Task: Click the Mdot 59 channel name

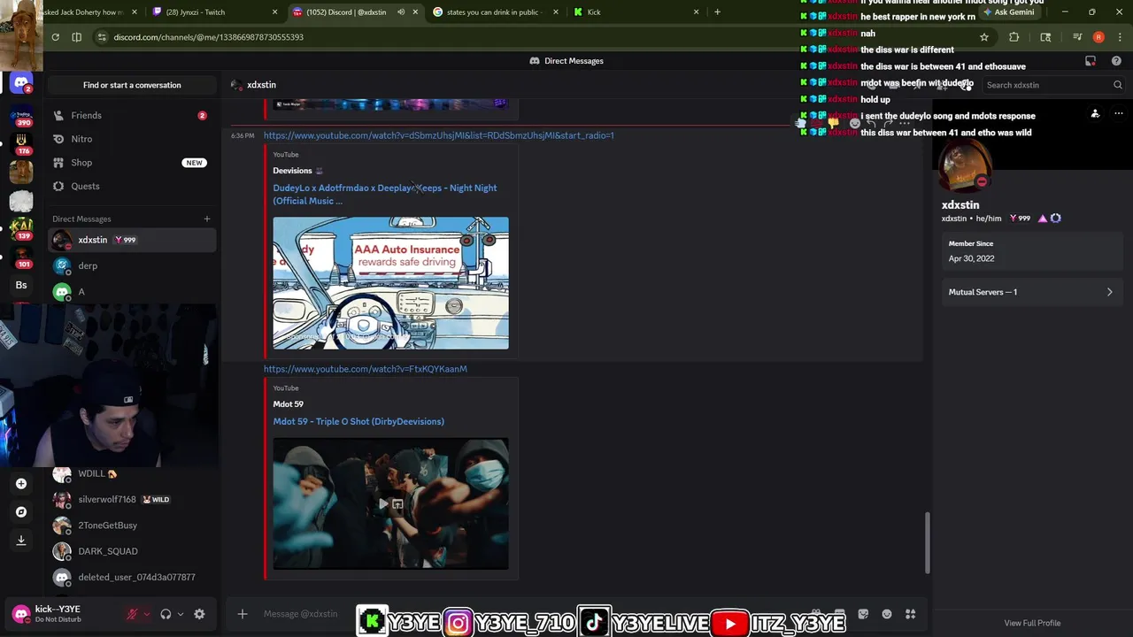Action: click(x=288, y=404)
